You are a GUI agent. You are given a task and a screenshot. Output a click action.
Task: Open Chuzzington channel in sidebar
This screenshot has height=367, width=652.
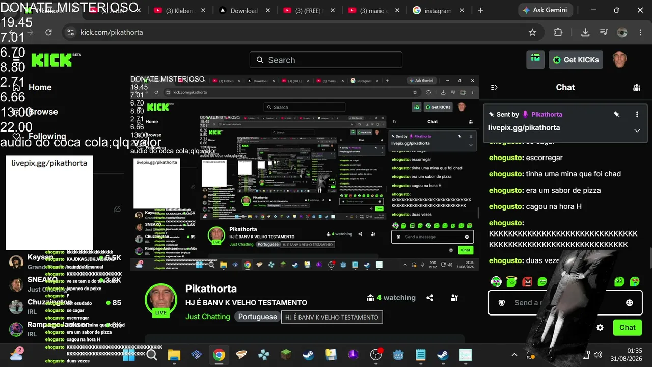click(x=66, y=307)
